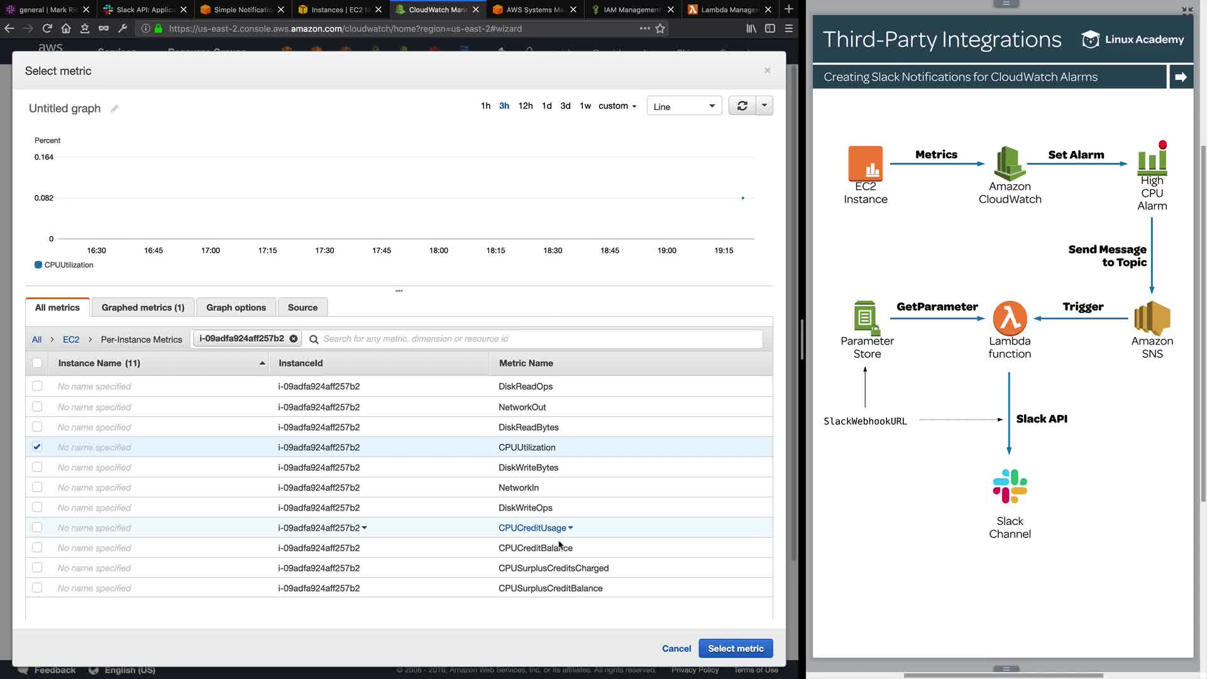This screenshot has width=1207, height=679.
Task: Click the next slide arrow icon
Action: point(1181,77)
